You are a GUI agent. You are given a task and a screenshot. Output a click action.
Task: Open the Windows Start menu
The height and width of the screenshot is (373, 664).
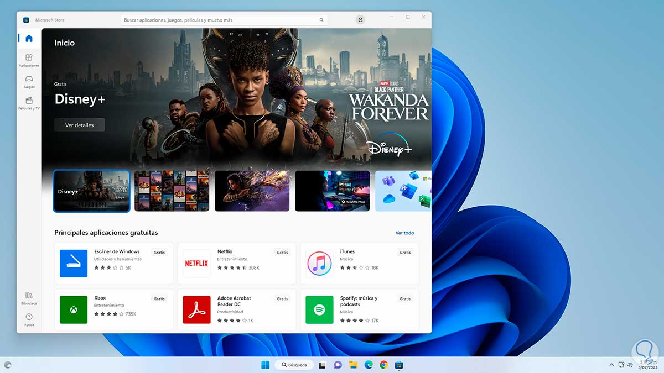pyautogui.click(x=265, y=365)
